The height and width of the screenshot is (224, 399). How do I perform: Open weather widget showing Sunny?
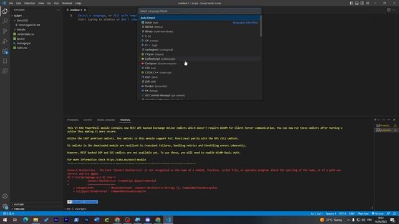(331, 220)
